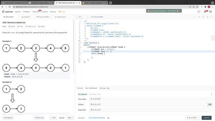Open the Submissions tab
215x121 pixels.
pos(60,17)
